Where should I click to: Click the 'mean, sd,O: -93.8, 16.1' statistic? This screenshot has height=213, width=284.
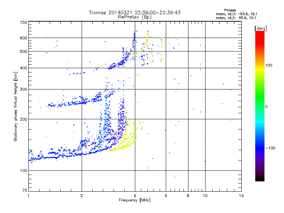coord(236,14)
